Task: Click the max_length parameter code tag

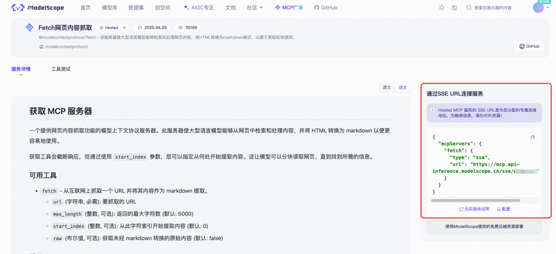Action: (x=67, y=214)
